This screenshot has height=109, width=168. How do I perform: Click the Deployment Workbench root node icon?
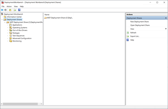[2, 14]
